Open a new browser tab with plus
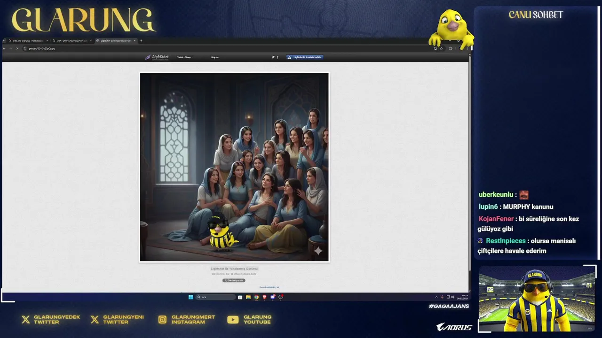Screen dimensions: 602x338 (x=141, y=41)
